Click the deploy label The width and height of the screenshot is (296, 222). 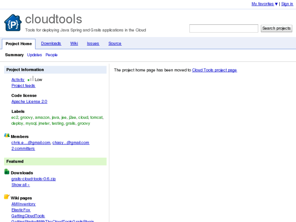(17, 123)
